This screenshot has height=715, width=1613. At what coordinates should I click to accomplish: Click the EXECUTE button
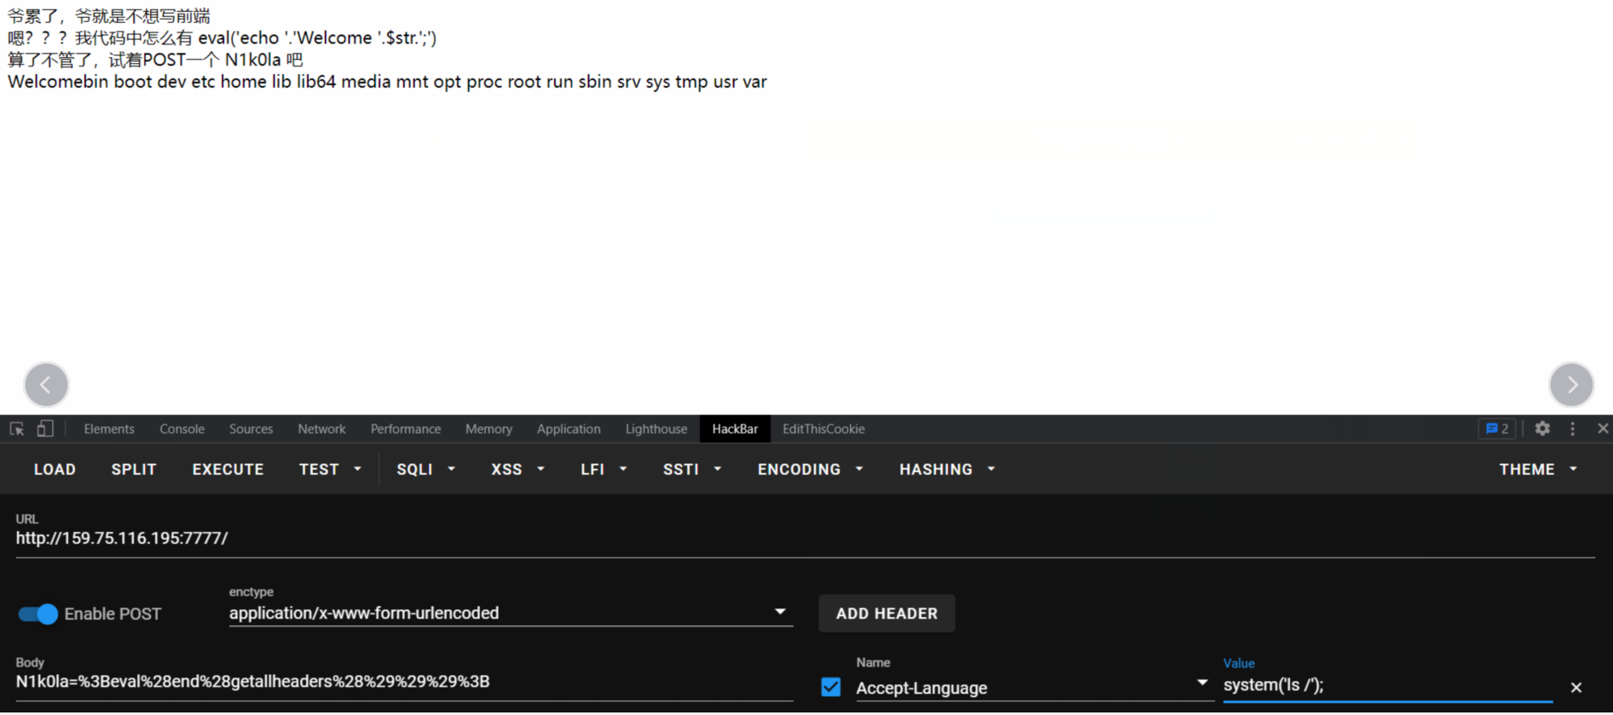[228, 470]
